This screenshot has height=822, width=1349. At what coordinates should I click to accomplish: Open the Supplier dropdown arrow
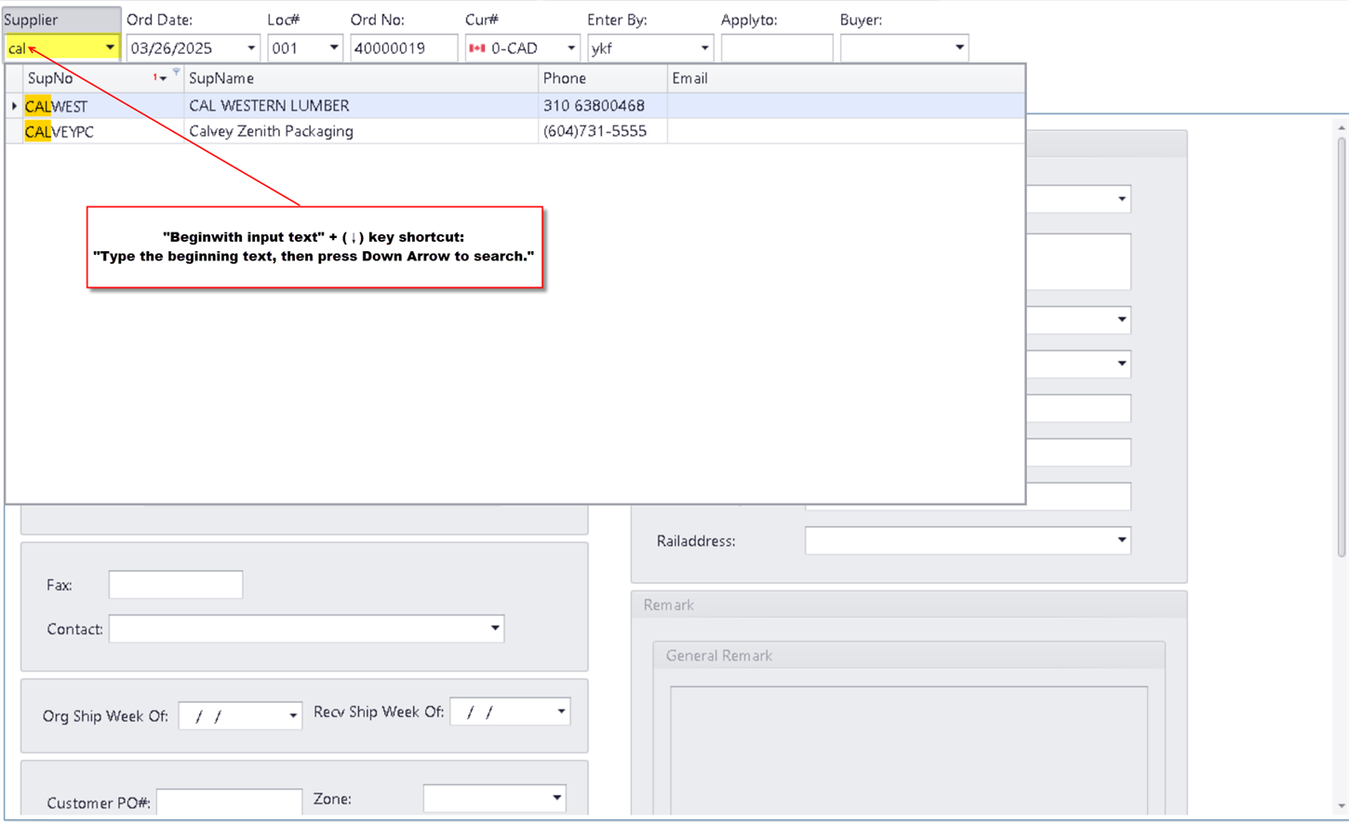point(110,47)
